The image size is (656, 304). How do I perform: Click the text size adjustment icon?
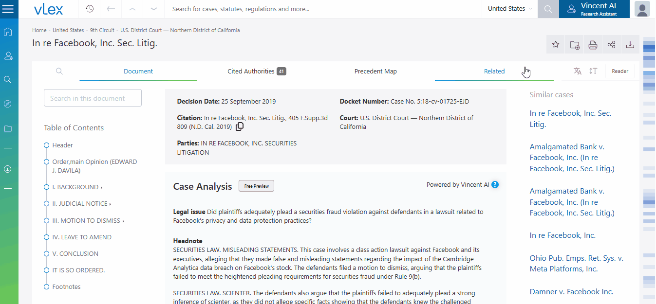593,71
